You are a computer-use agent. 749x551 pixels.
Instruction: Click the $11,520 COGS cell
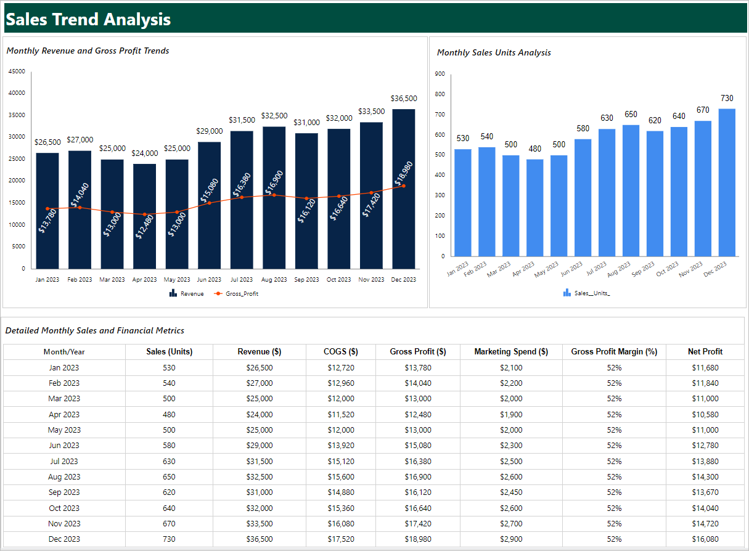[341, 415]
